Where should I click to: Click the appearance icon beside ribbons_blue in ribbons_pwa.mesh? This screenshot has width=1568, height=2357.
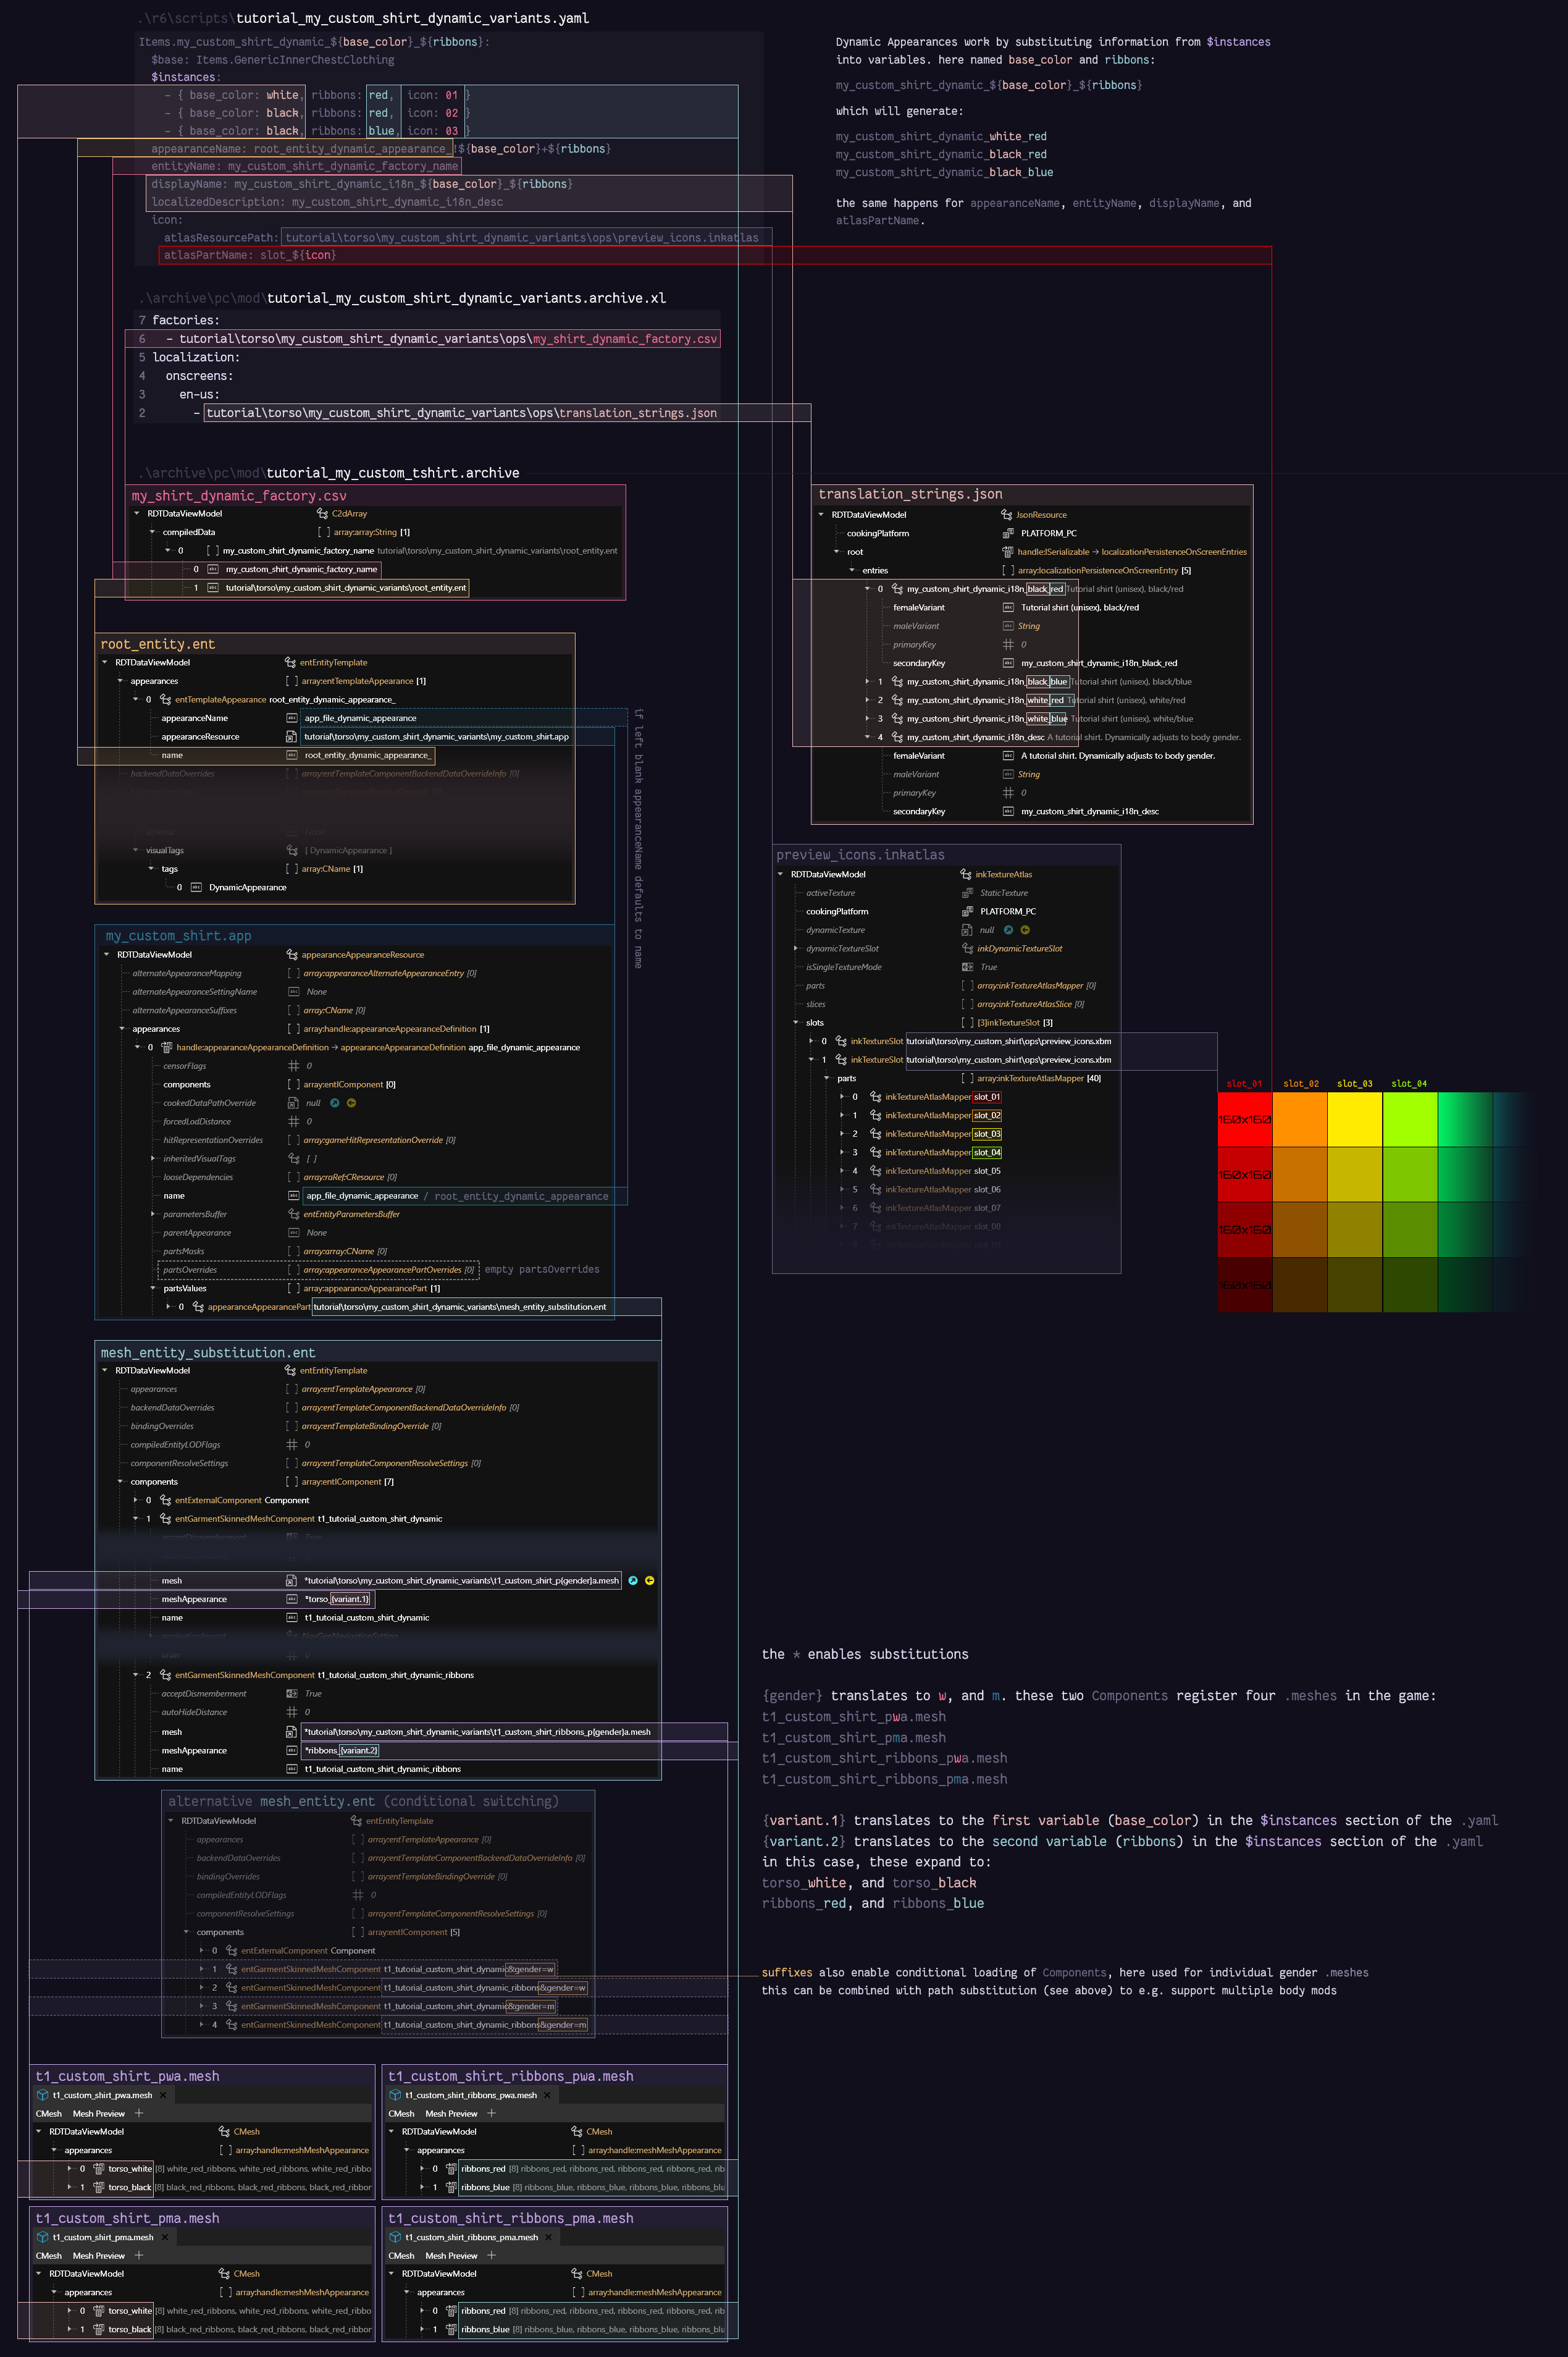pyautogui.click(x=451, y=2187)
